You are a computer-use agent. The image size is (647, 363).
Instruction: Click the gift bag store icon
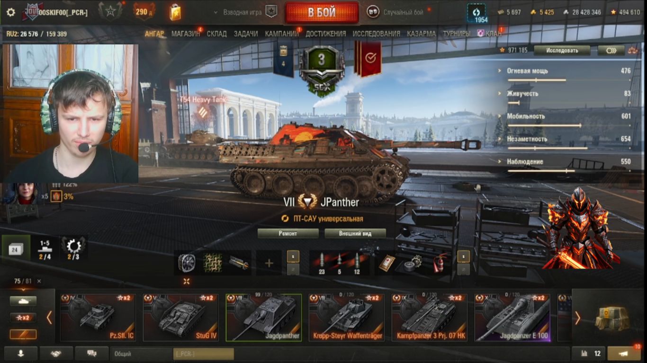(x=175, y=12)
